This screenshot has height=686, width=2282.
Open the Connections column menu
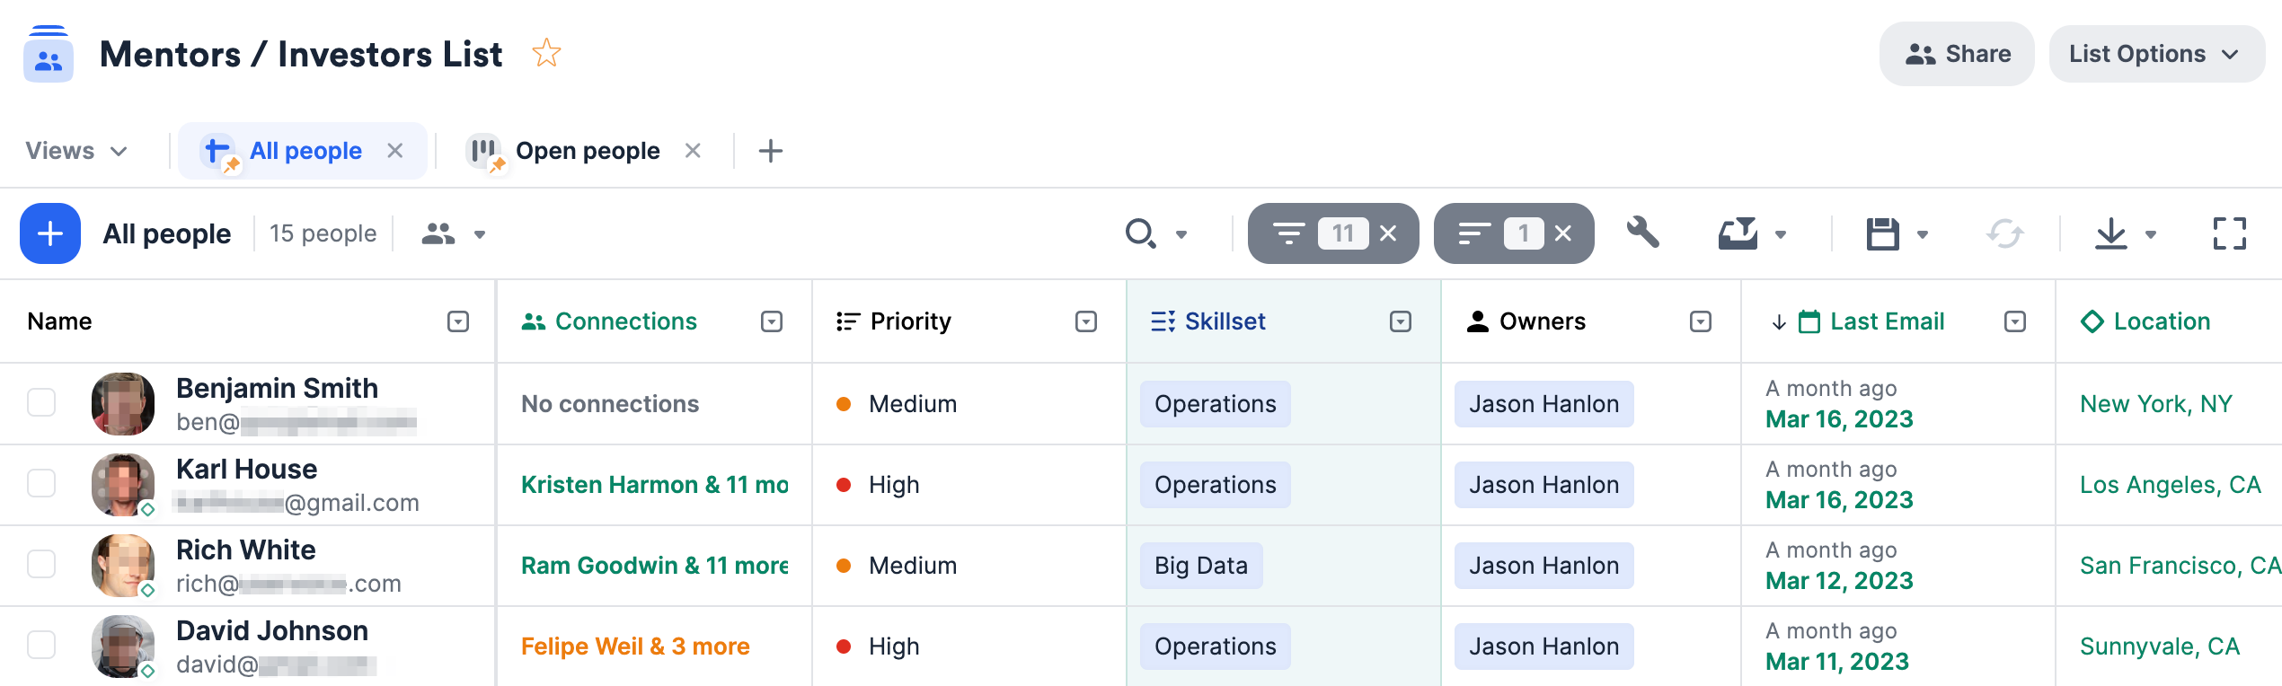coord(772,321)
